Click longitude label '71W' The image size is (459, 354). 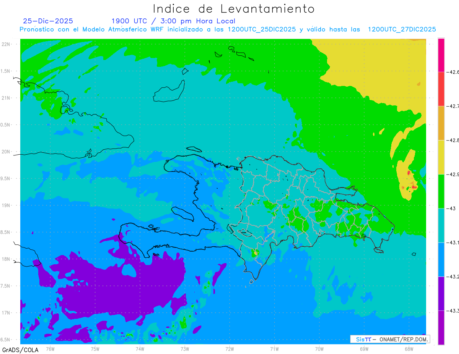coord(274,349)
